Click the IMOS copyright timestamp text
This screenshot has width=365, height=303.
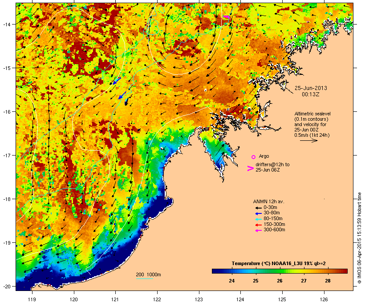click(x=359, y=238)
